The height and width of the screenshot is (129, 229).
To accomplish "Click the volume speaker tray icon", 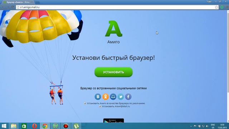I will click(207, 126).
